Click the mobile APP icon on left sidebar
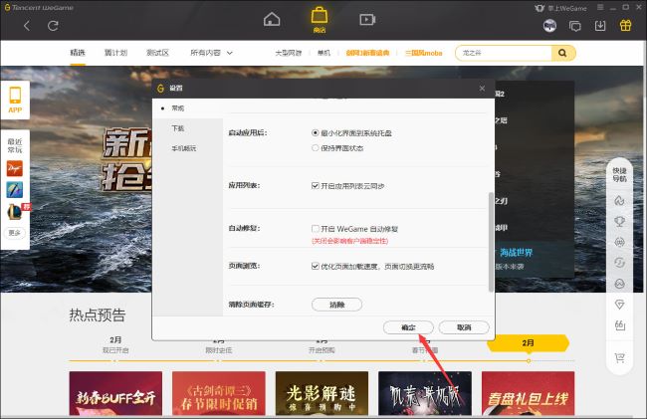The image size is (647, 419). [15, 100]
